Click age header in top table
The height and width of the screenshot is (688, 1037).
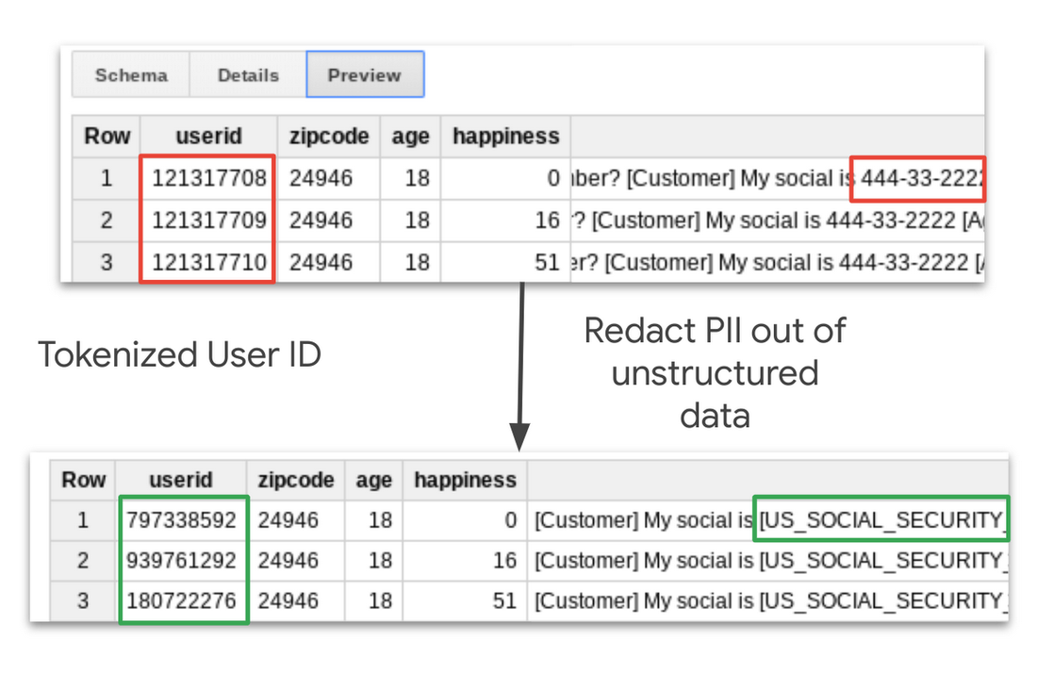coord(411,136)
